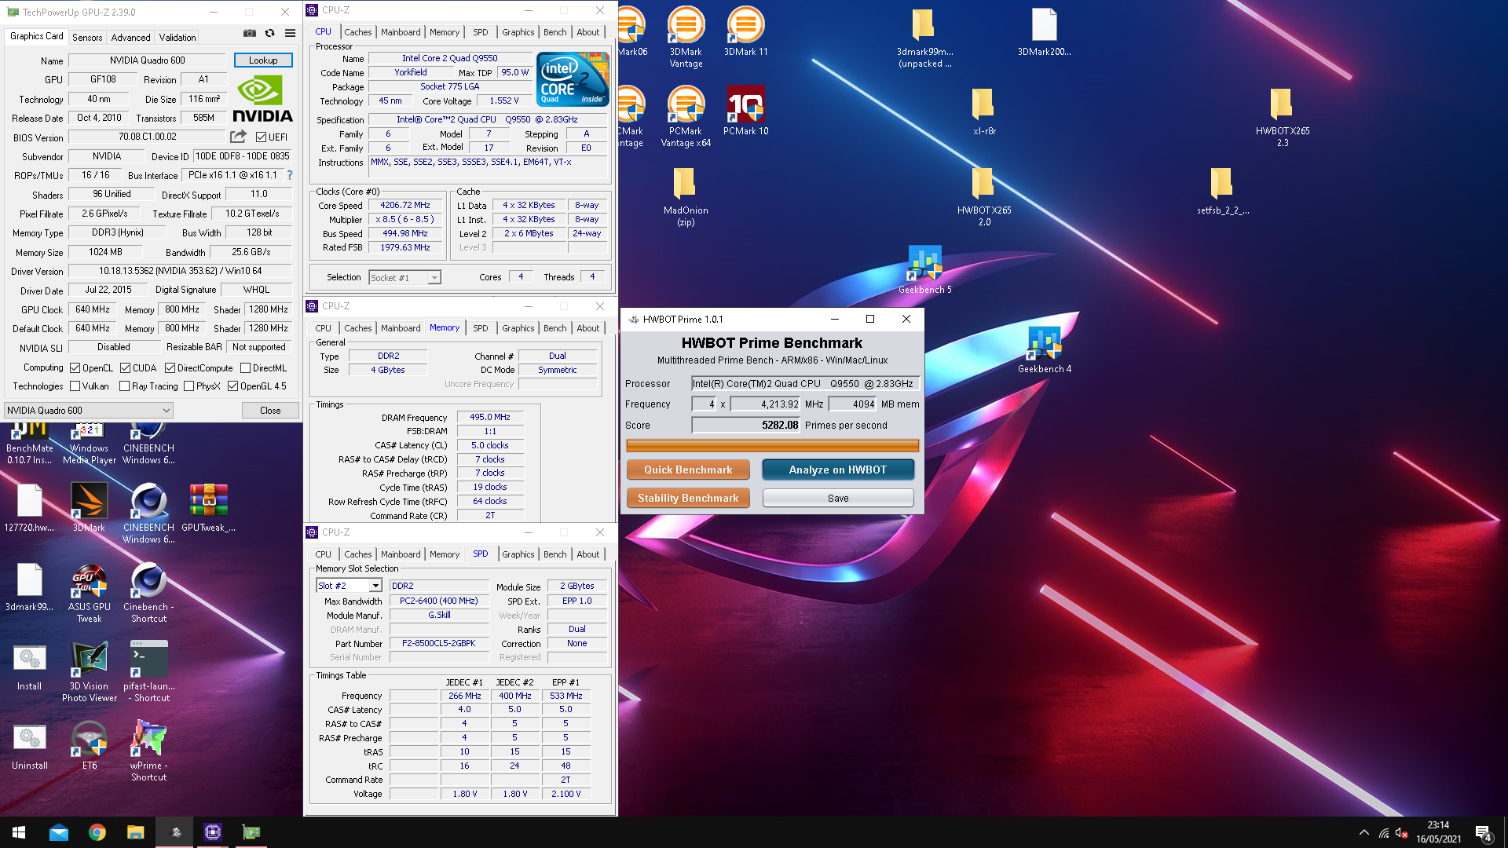
Task: Open Bench tab in top CPU-Z window
Action: point(555,32)
